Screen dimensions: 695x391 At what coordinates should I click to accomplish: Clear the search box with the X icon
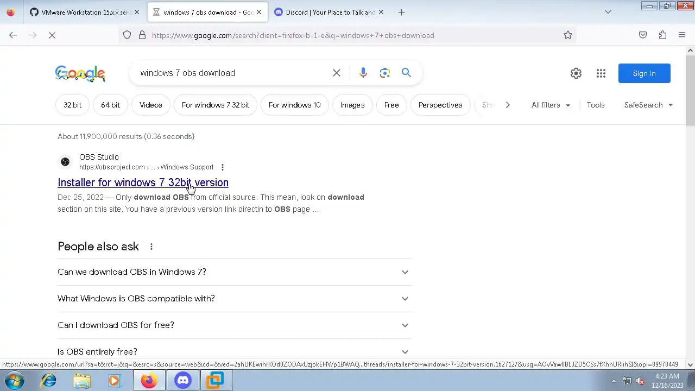(337, 73)
